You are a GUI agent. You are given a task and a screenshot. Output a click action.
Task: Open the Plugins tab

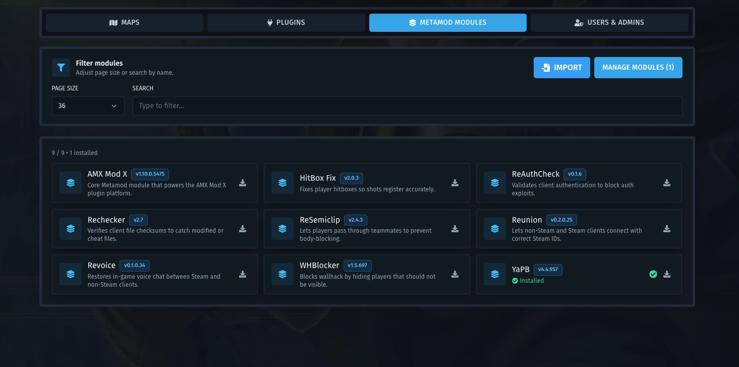[286, 23]
